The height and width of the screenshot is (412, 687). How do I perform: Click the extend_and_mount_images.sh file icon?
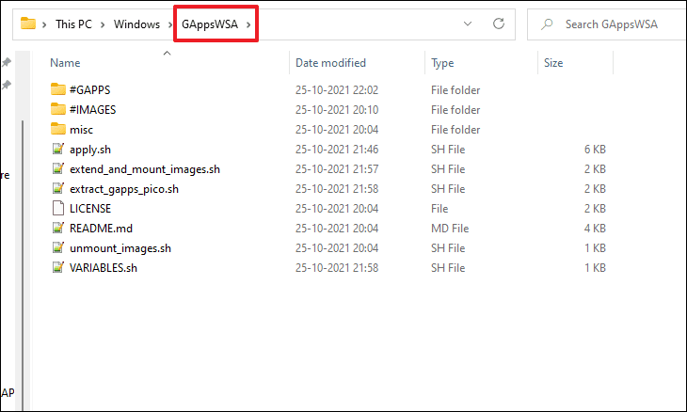57,168
